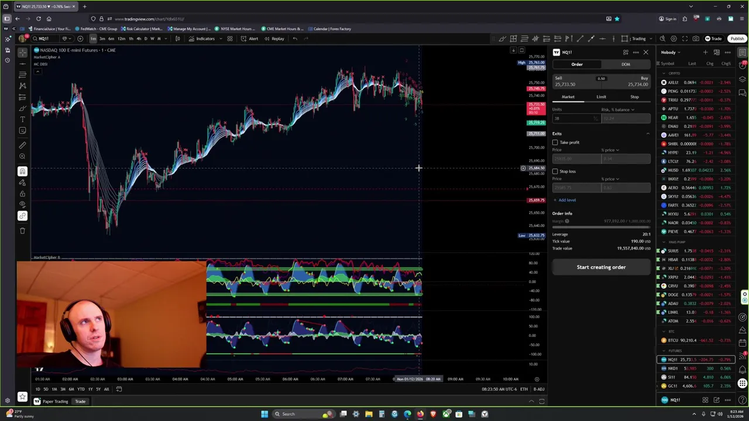
Task: Open order panel more options dots
Action: click(x=635, y=53)
